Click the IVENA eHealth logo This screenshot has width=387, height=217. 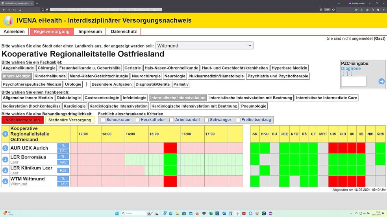8,20
